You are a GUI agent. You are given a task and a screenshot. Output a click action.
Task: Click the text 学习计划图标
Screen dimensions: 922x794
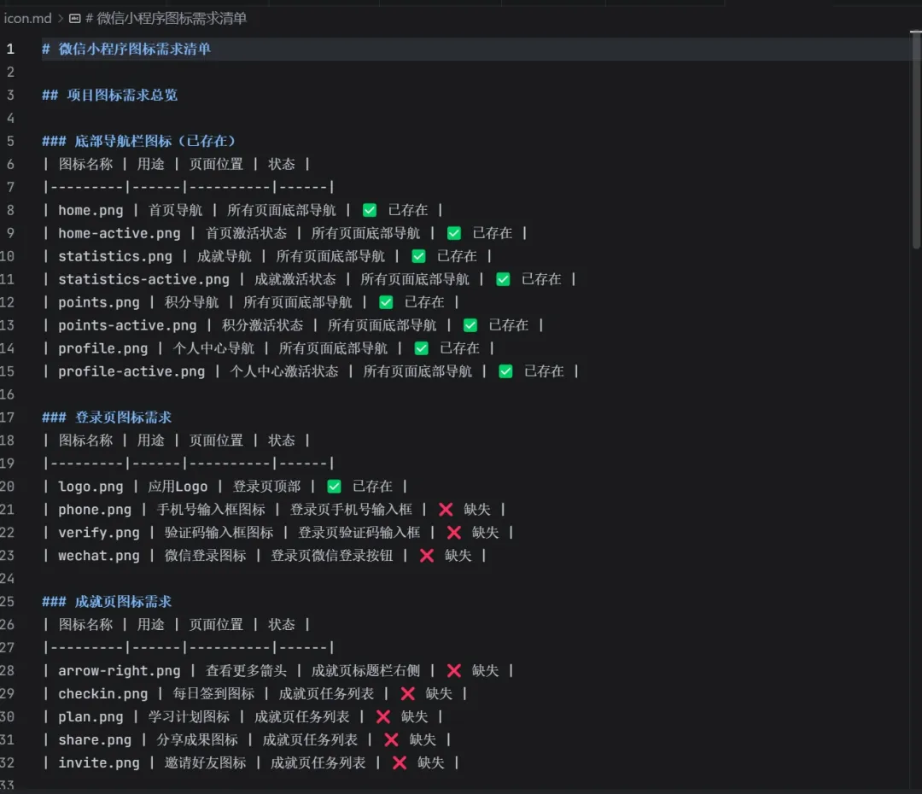[189, 716]
